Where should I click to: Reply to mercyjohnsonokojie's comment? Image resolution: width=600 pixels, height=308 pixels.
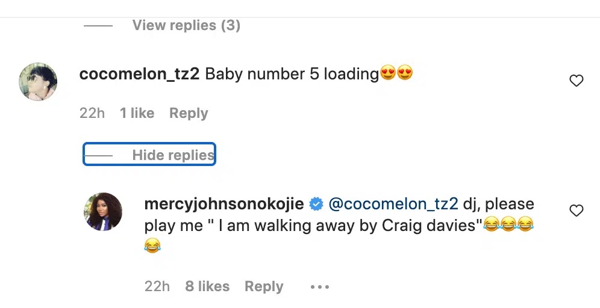coord(264,286)
